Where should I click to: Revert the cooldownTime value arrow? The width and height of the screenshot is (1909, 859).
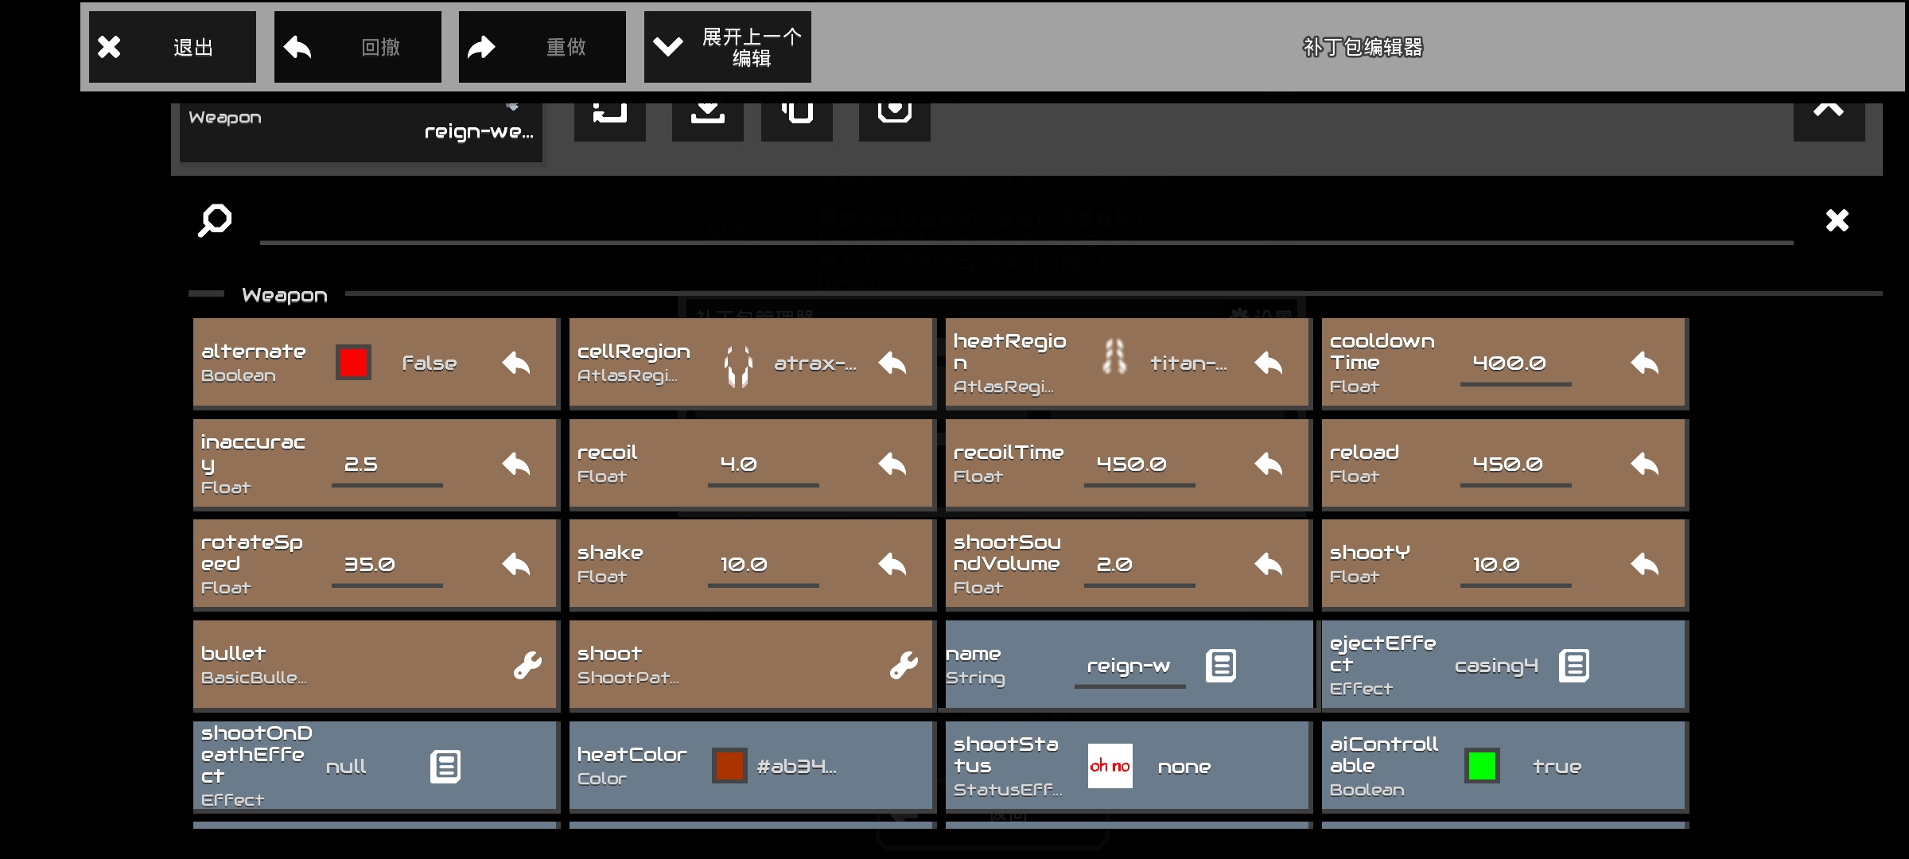click(1645, 363)
